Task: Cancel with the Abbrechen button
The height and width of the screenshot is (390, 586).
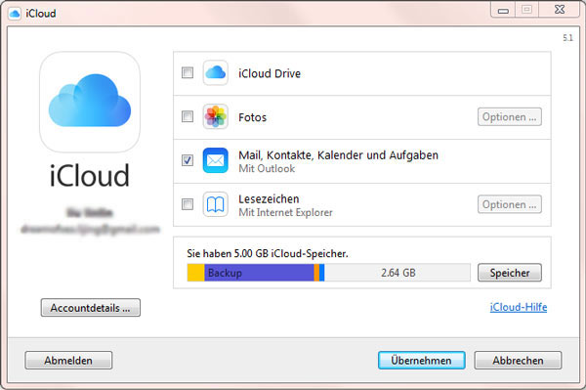Action: [518, 360]
